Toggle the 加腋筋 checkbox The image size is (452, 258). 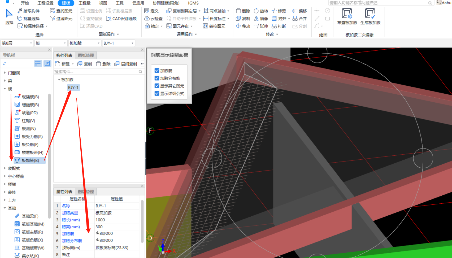157,71
